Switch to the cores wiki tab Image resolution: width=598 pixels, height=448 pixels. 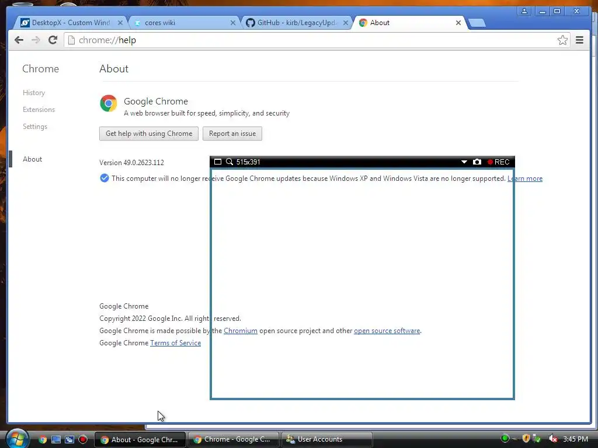click(184, 23)
